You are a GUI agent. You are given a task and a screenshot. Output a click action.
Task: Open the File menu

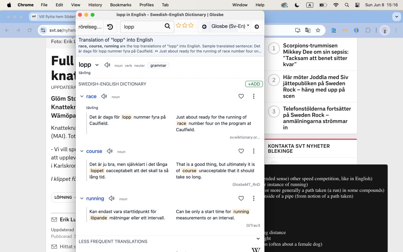coord(44,5)
